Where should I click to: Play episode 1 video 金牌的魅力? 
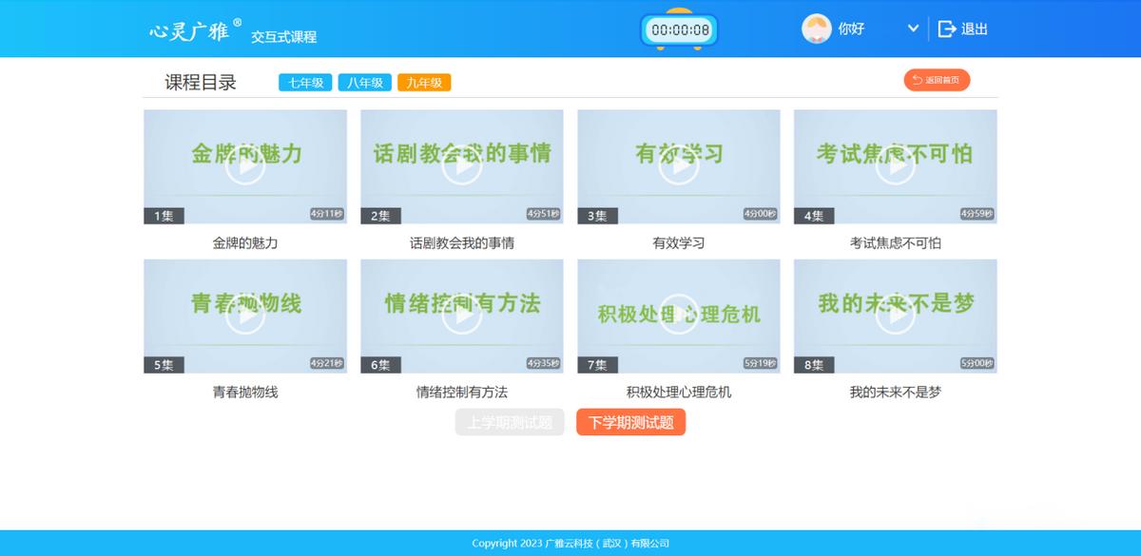click(x=245, y=166)
